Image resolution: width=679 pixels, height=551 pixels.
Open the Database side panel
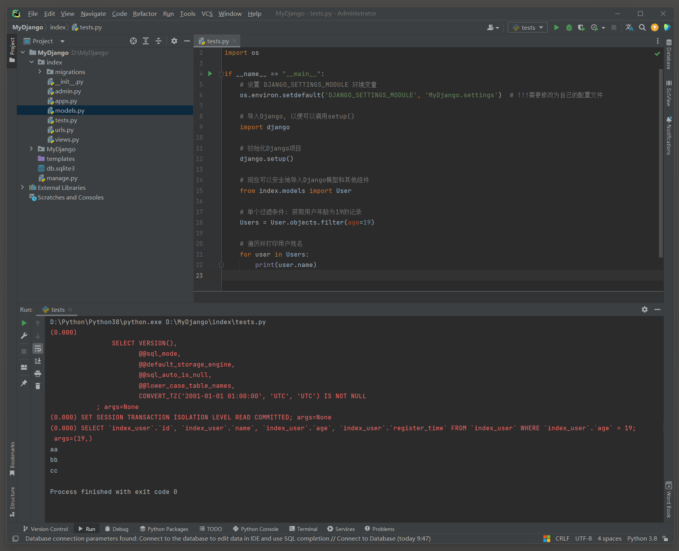pyautogui.click(x=669, y=54)
